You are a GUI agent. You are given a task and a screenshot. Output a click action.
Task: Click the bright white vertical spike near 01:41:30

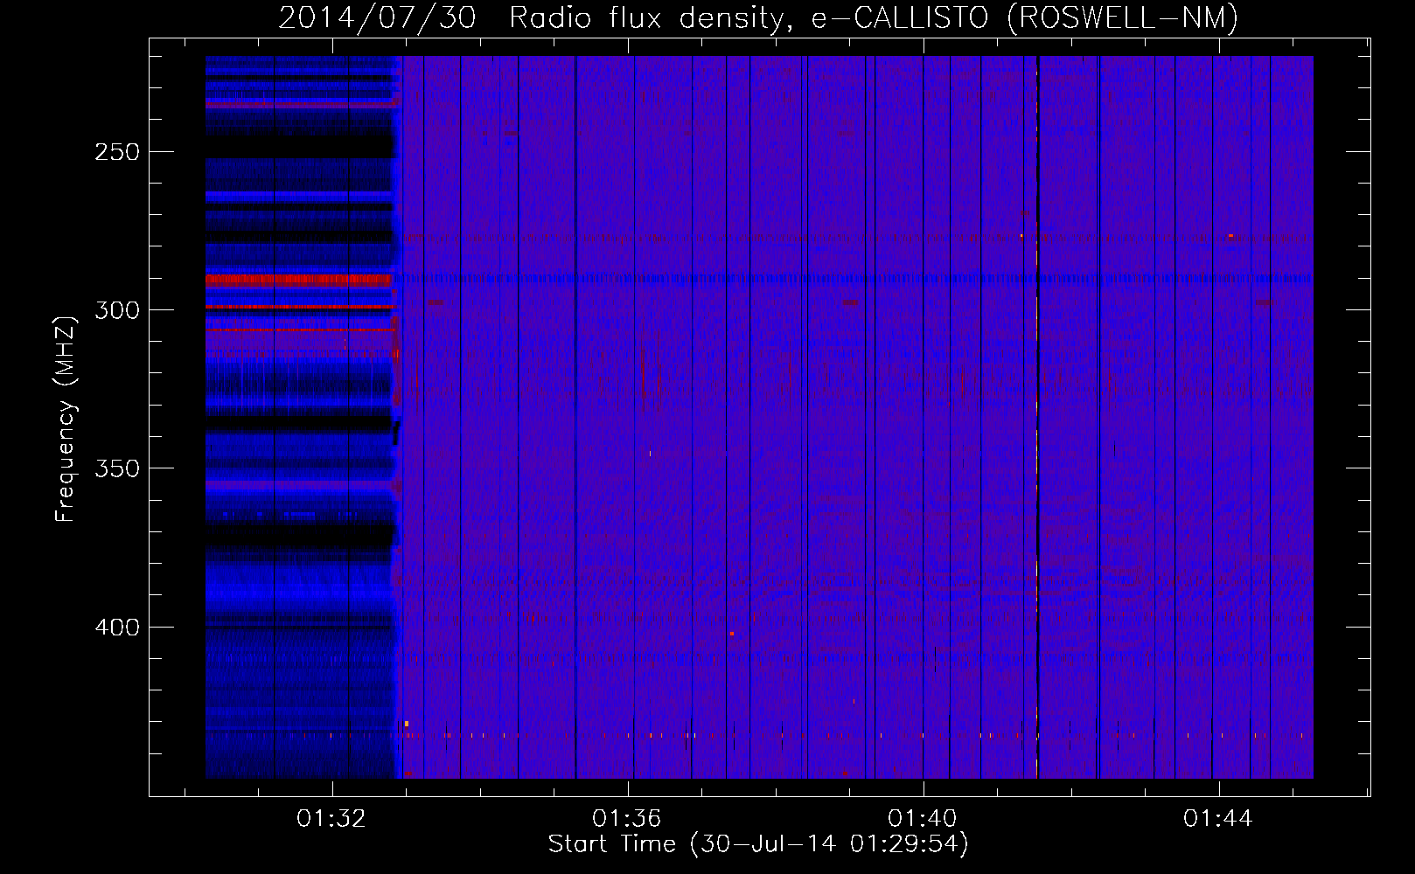tap(1037, 417)
